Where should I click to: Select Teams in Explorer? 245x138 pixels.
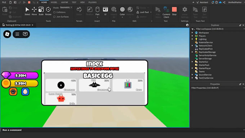coord(201,72)
